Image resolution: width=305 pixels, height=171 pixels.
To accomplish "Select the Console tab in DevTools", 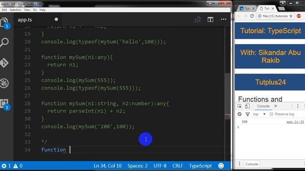I will point(263,106).
